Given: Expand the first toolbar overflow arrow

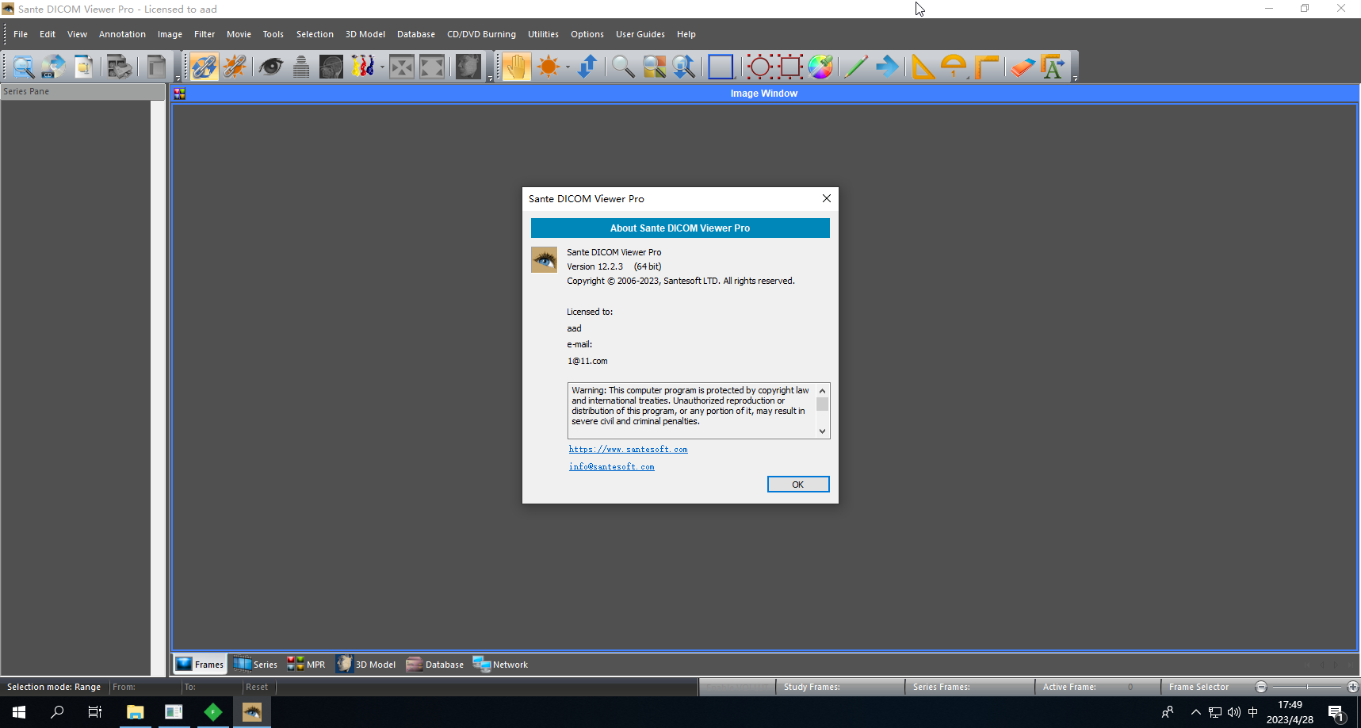Looking at the screenshot, I should point(178,79).
